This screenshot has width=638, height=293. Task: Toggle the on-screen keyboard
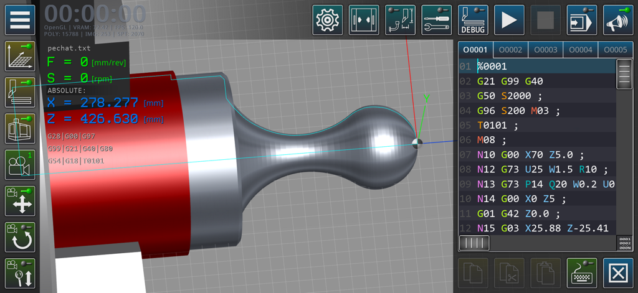[x=582, y=273]
